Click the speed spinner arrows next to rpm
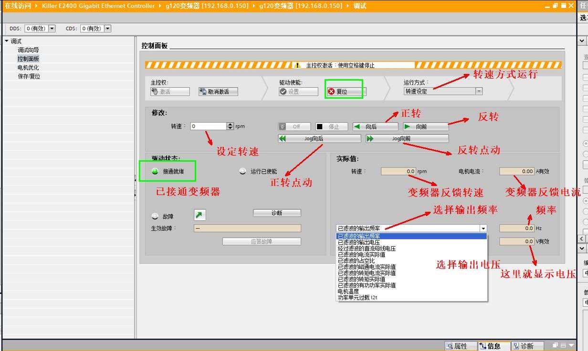 [231, 126]
